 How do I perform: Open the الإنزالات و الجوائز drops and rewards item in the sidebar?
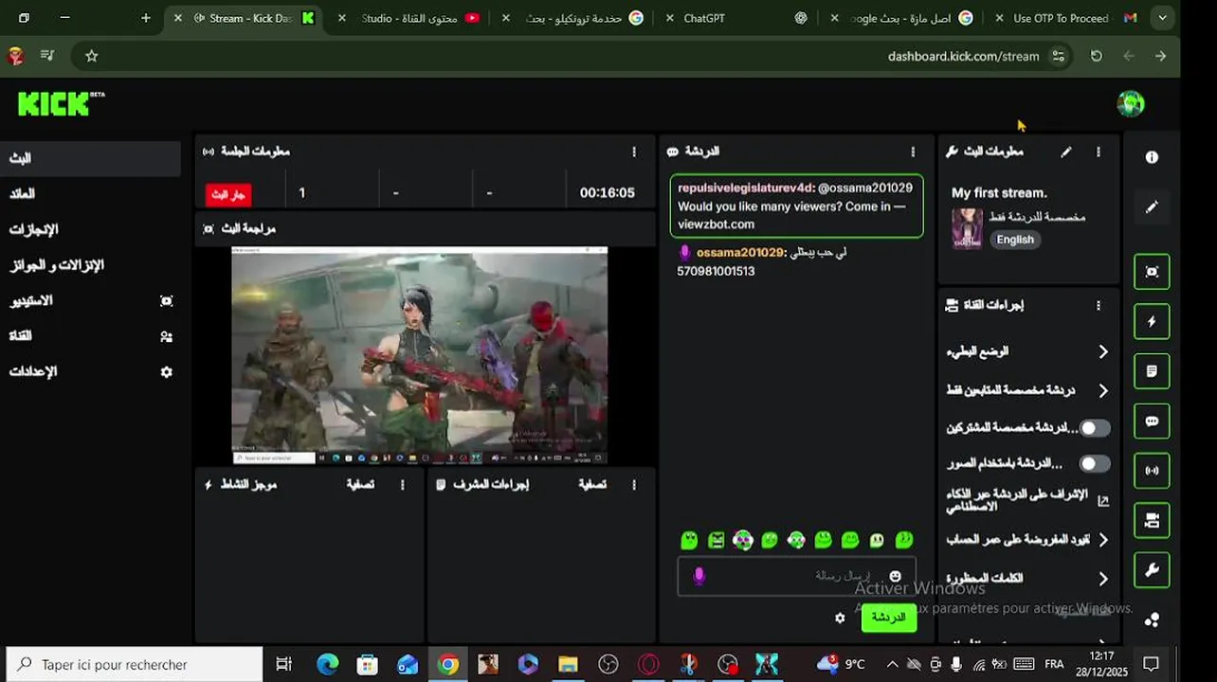pyautogui.click(x=90, y=265)
